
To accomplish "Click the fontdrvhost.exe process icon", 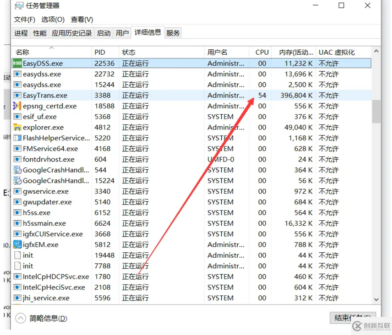I will [17, 159].
